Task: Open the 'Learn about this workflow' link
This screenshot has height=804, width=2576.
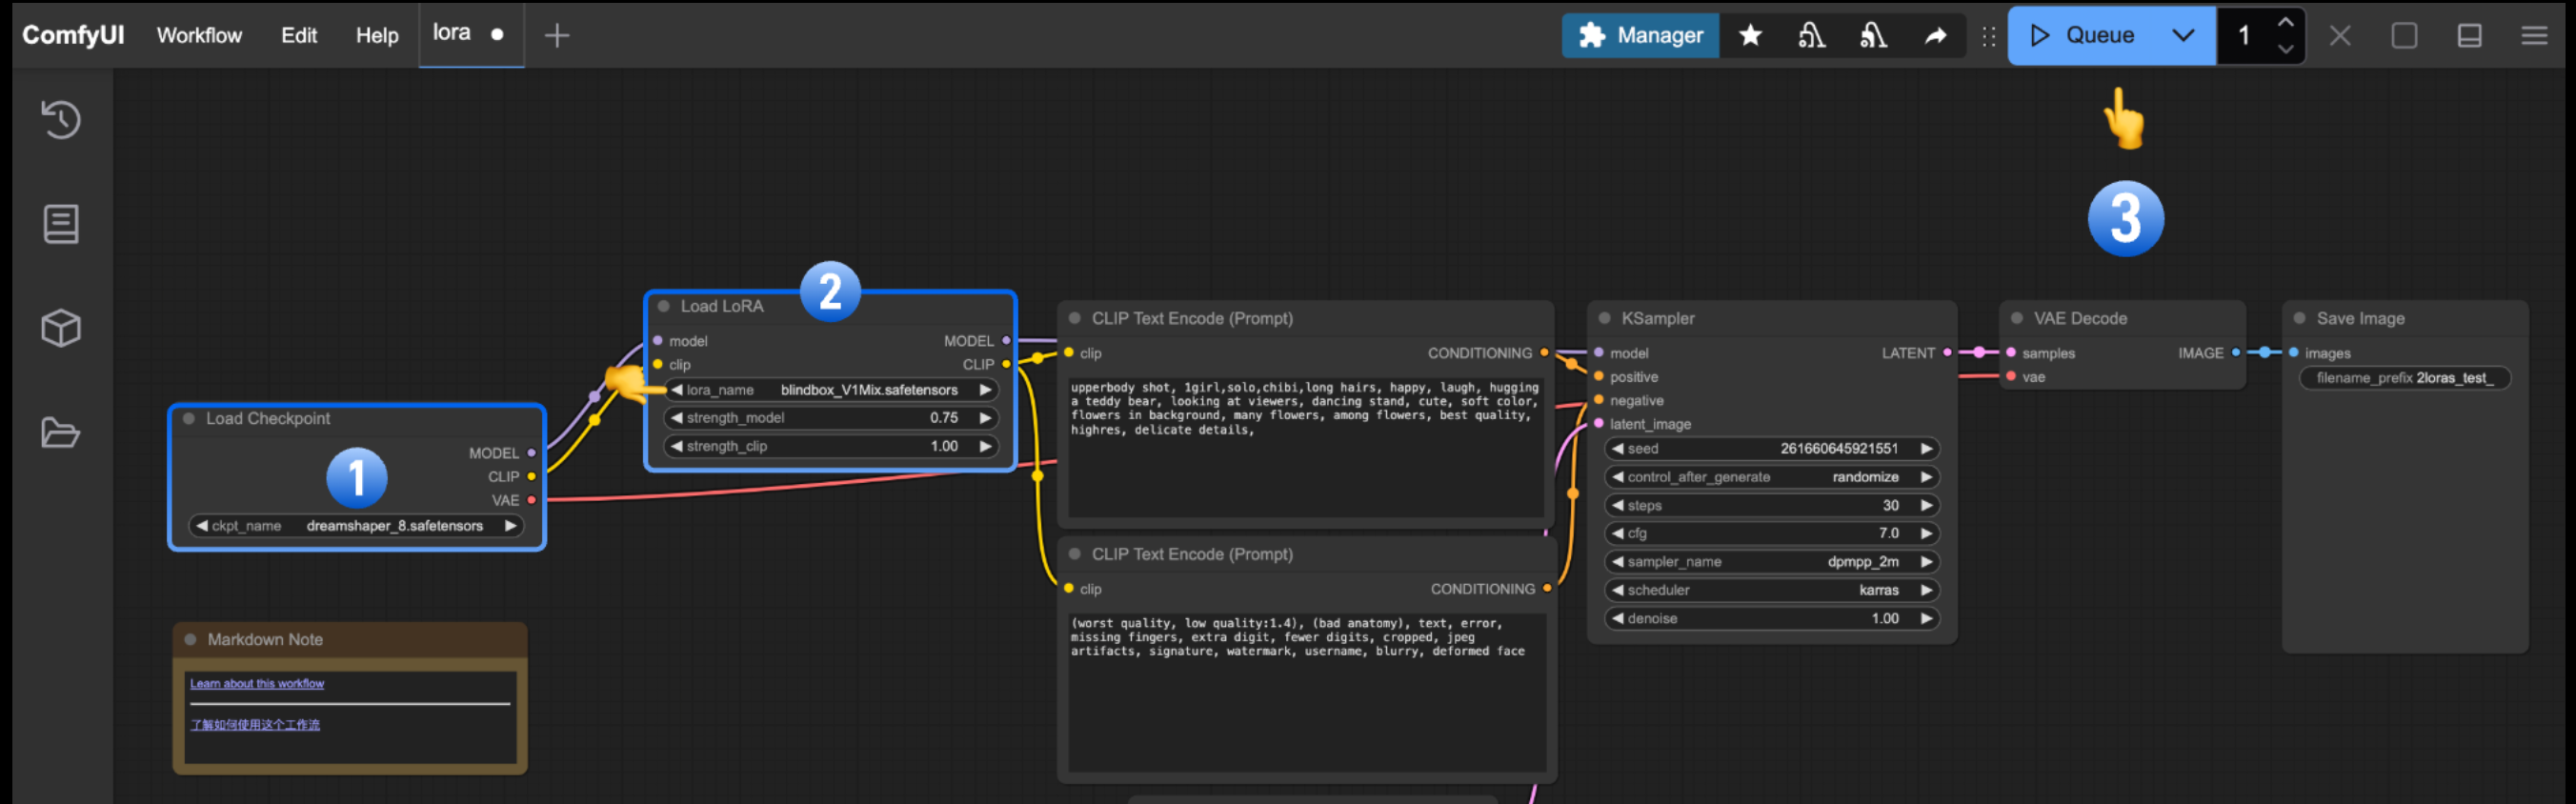Action: 257,683
